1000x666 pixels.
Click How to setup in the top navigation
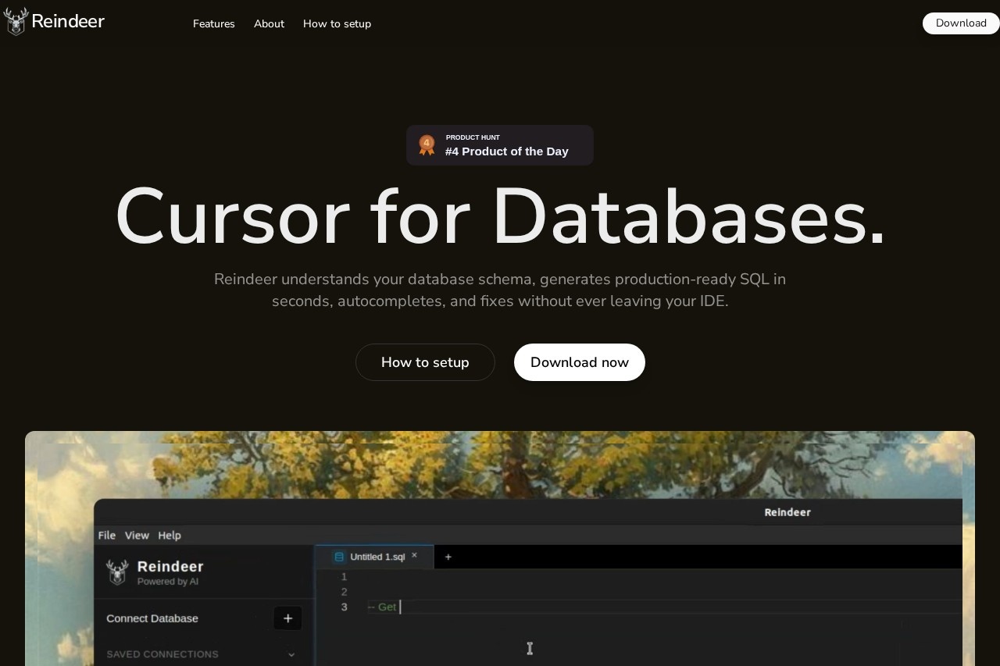pyautogui.click(x=337, y=23)
